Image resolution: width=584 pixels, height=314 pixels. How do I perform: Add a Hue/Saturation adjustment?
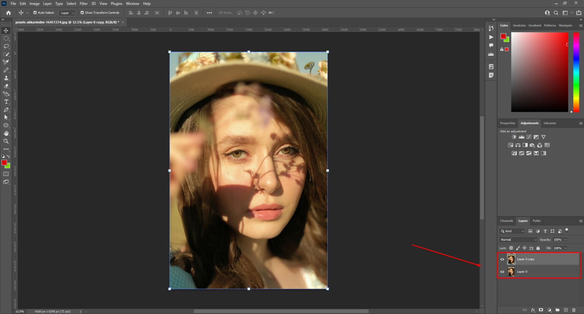point(511,145)
